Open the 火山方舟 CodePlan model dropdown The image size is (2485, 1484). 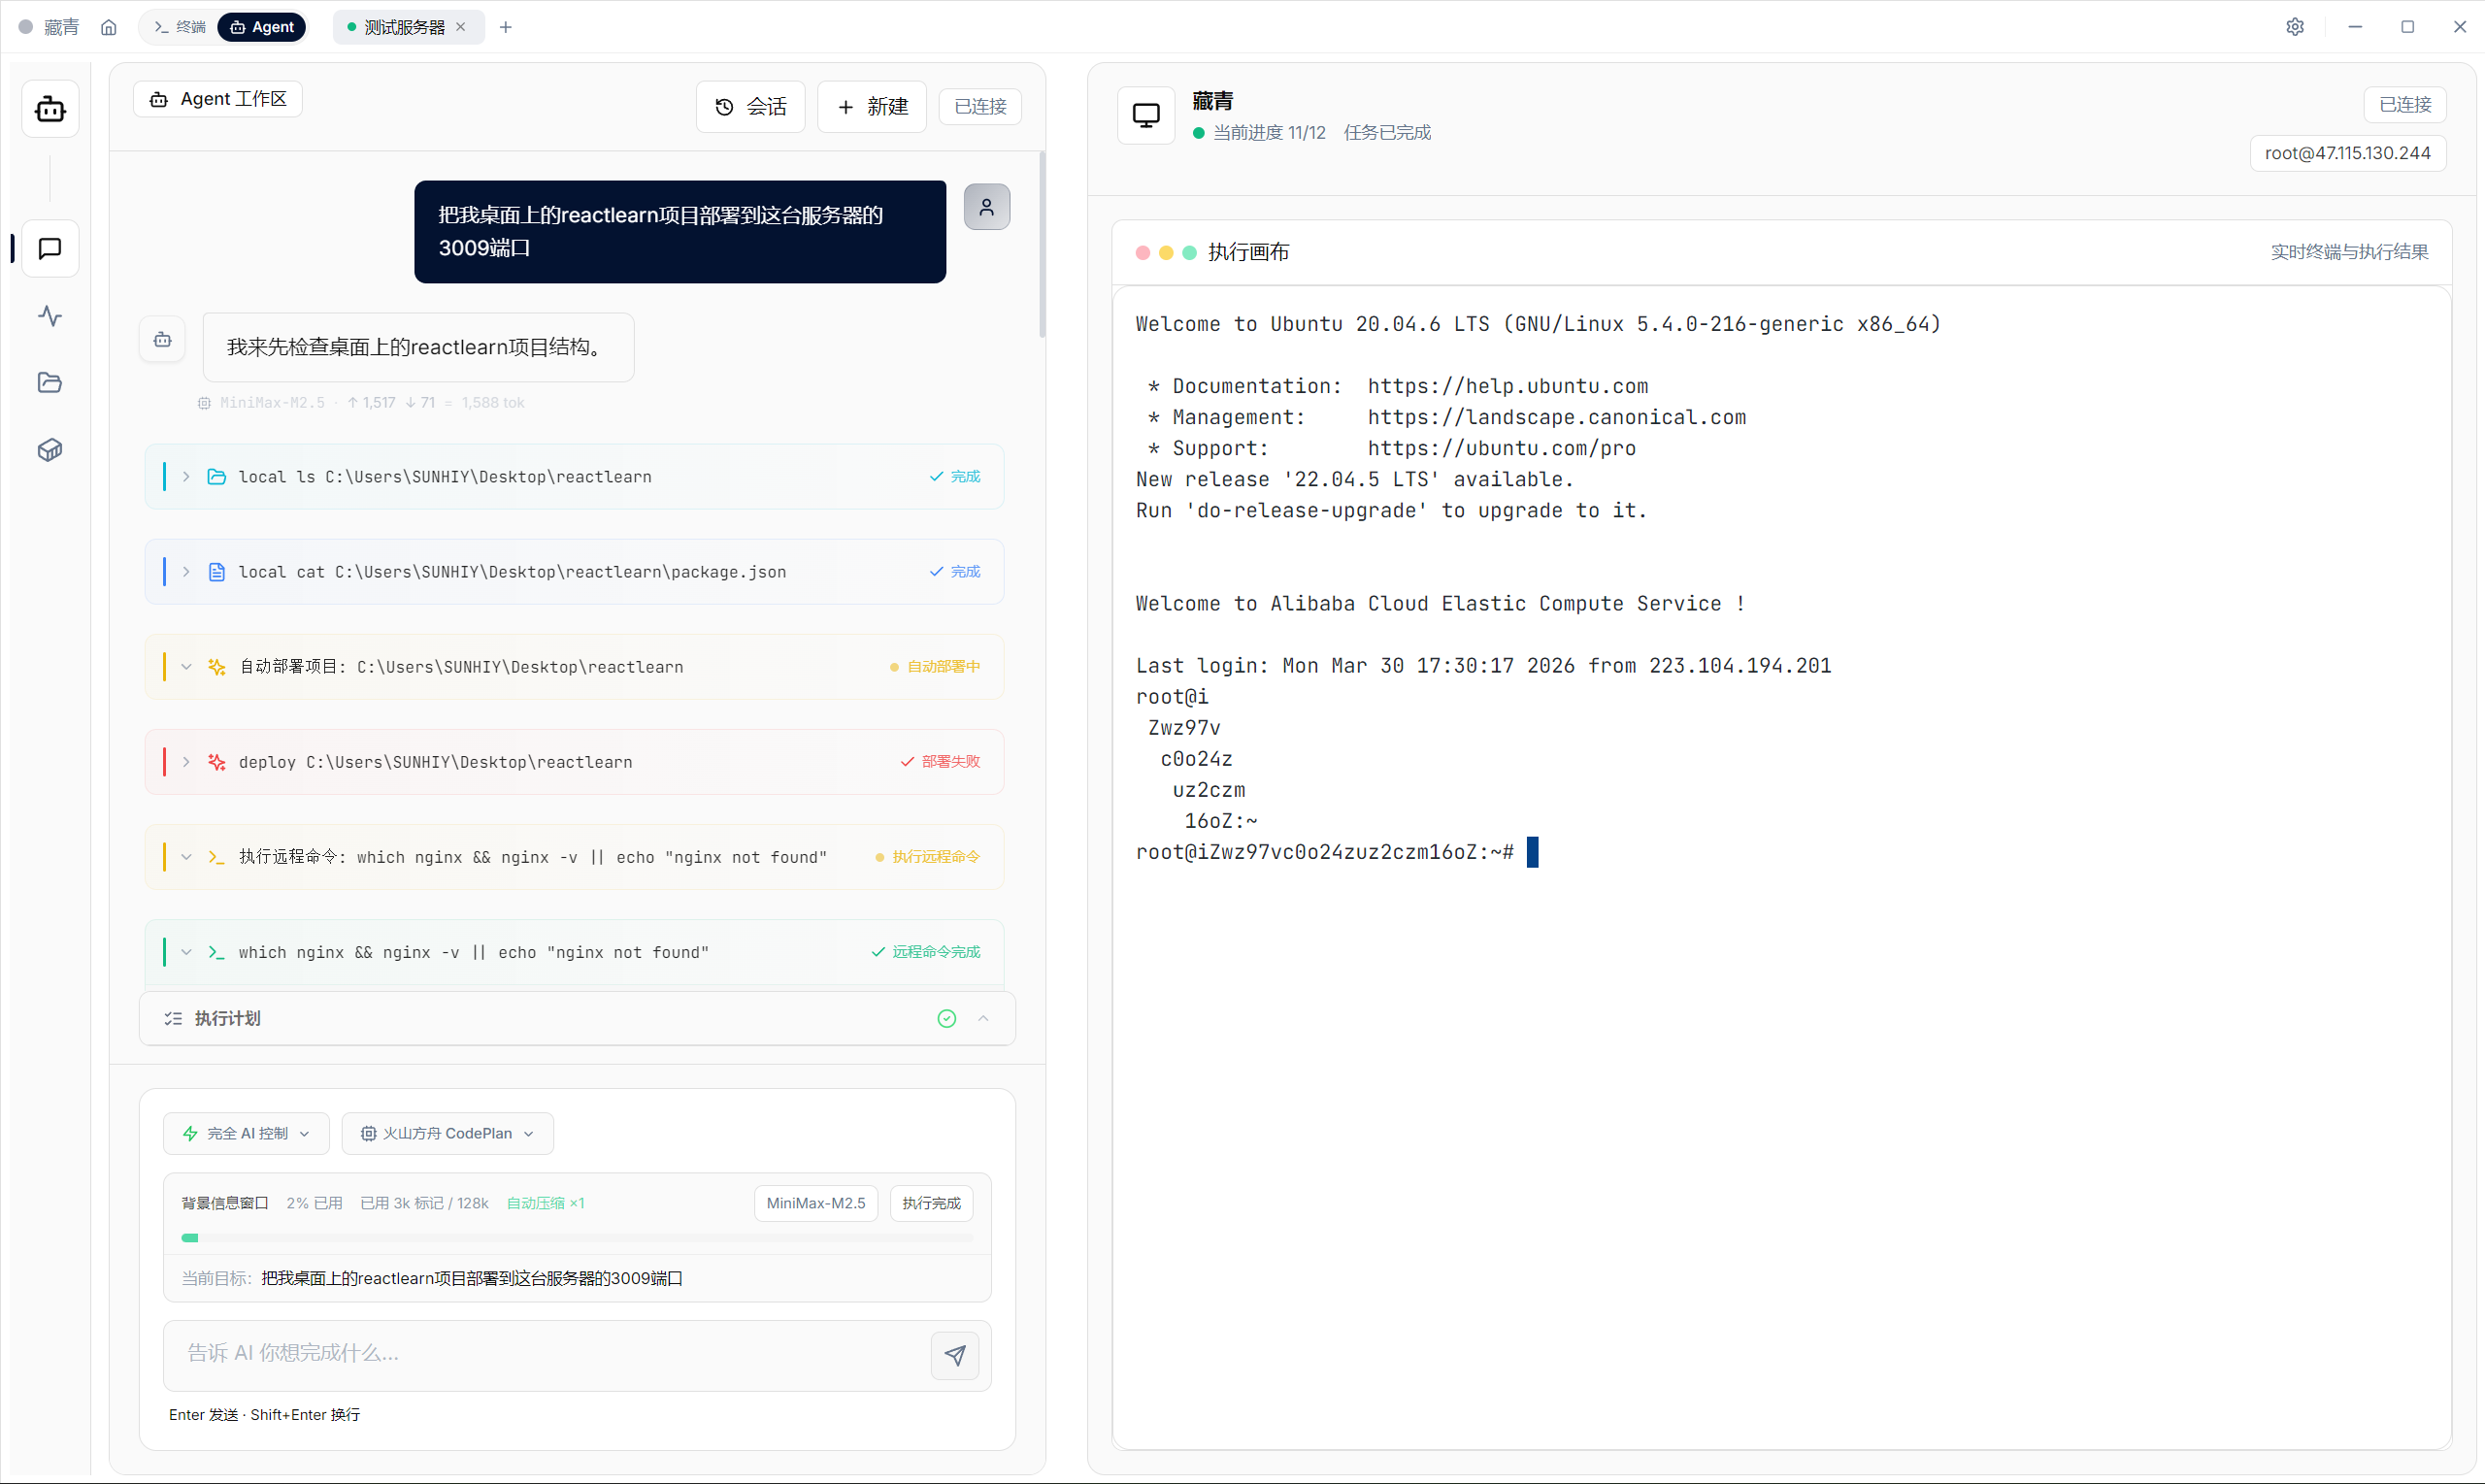point(447,1133)
